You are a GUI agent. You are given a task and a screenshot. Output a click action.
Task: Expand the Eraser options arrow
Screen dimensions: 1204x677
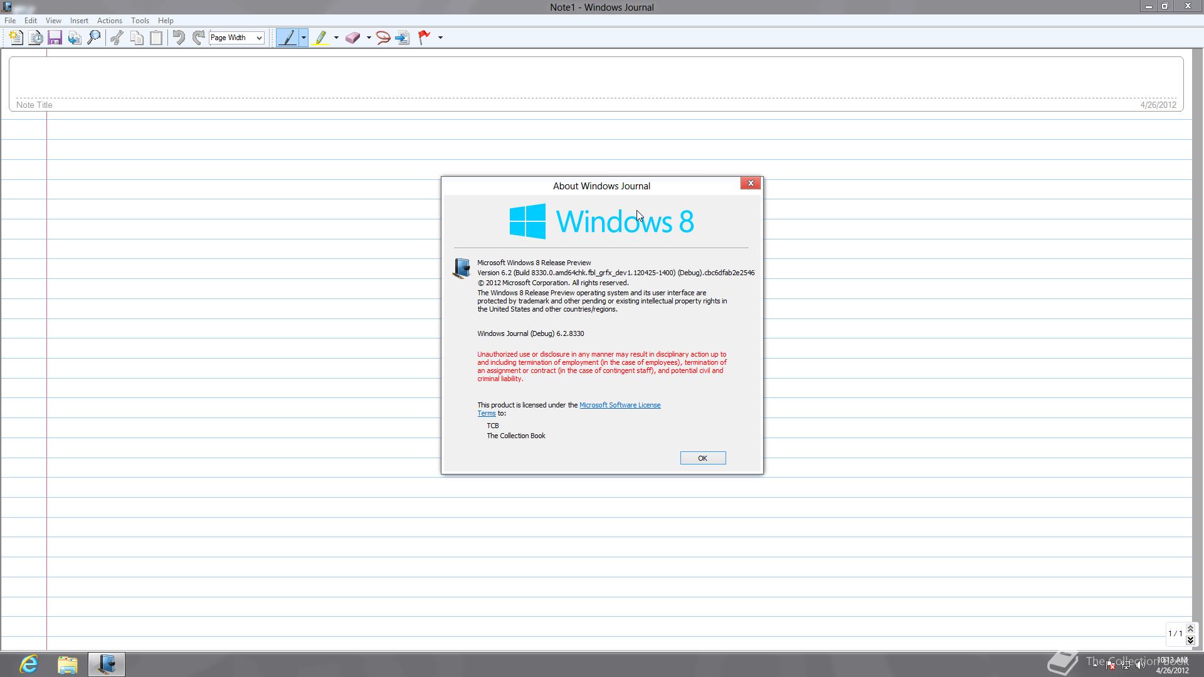coord(369,38)
